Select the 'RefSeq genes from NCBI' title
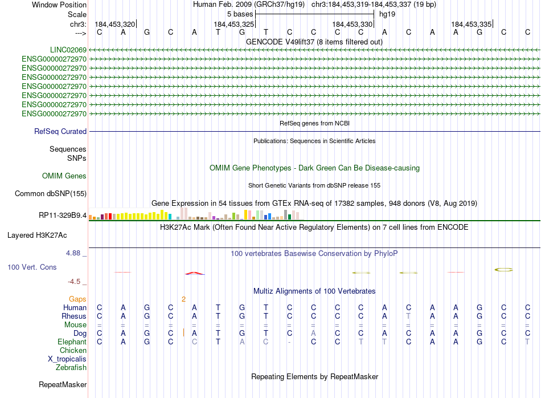 tap(314, 123)
